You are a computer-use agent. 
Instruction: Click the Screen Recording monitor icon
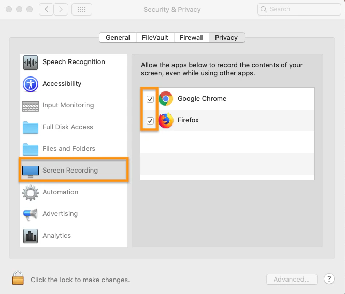click(x=31, y=172)
